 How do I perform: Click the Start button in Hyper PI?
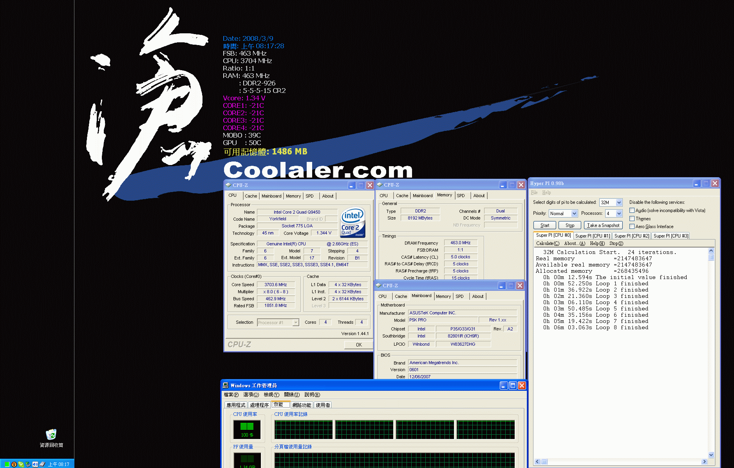coord(545,225)
